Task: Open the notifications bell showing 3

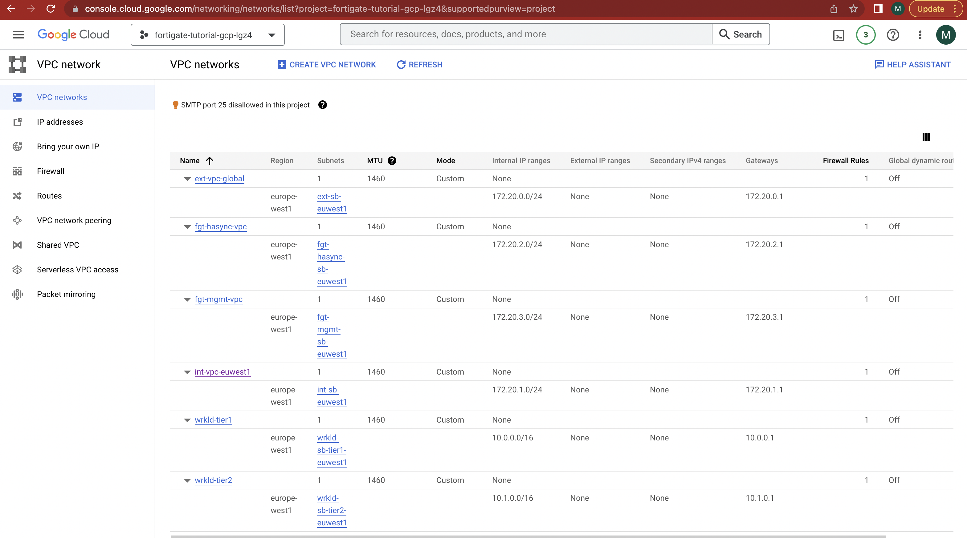Action: [x=865, y=34]
